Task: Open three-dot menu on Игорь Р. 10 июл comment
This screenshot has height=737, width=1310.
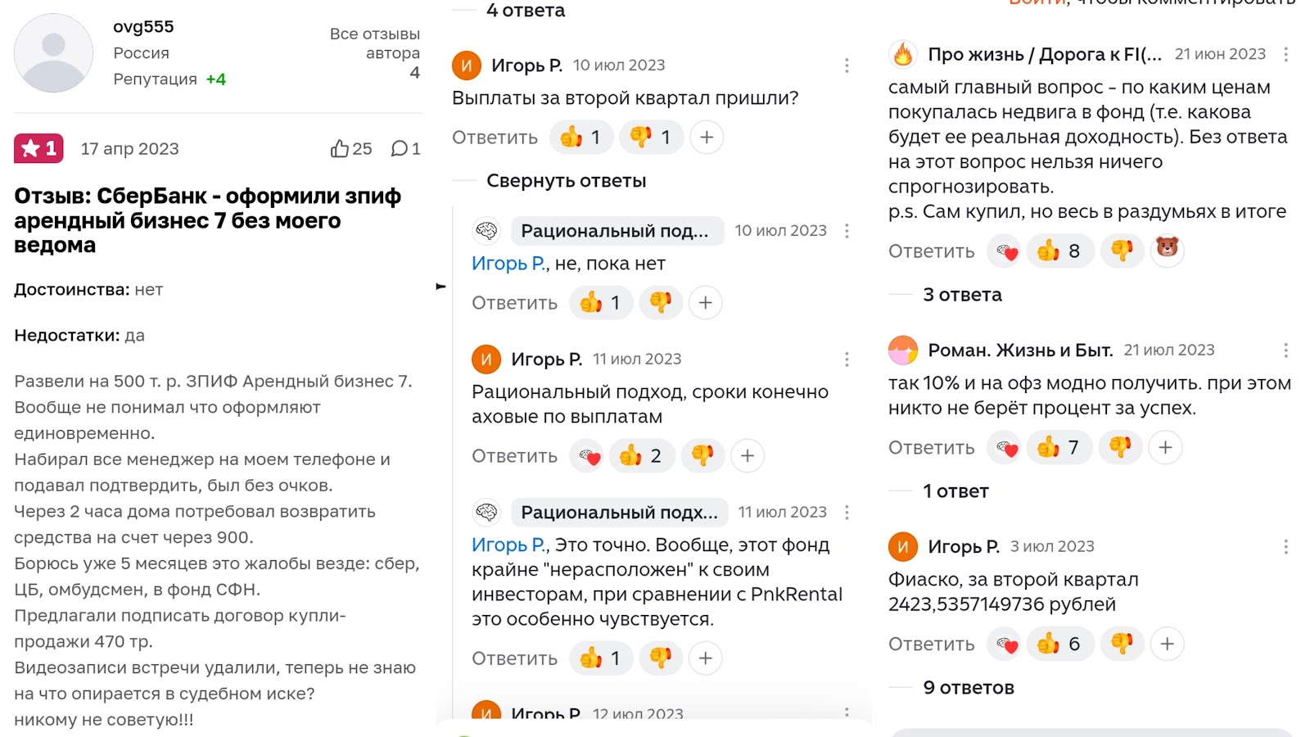Action: point(847,66)
